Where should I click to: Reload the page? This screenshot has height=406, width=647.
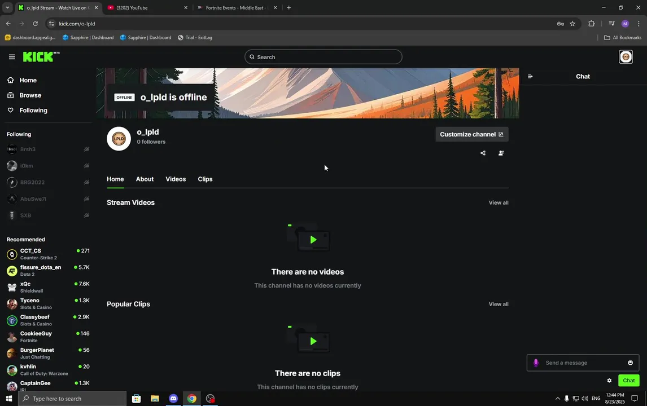pos(36,24)
